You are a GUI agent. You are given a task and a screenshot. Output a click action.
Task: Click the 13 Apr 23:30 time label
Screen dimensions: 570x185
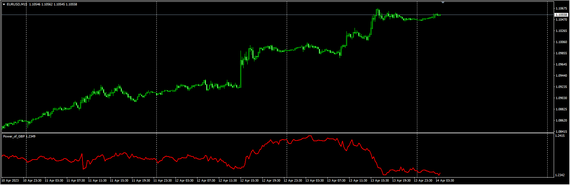coord(423,181)
